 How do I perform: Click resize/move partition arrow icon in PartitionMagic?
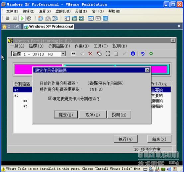[x=73, y=53]
